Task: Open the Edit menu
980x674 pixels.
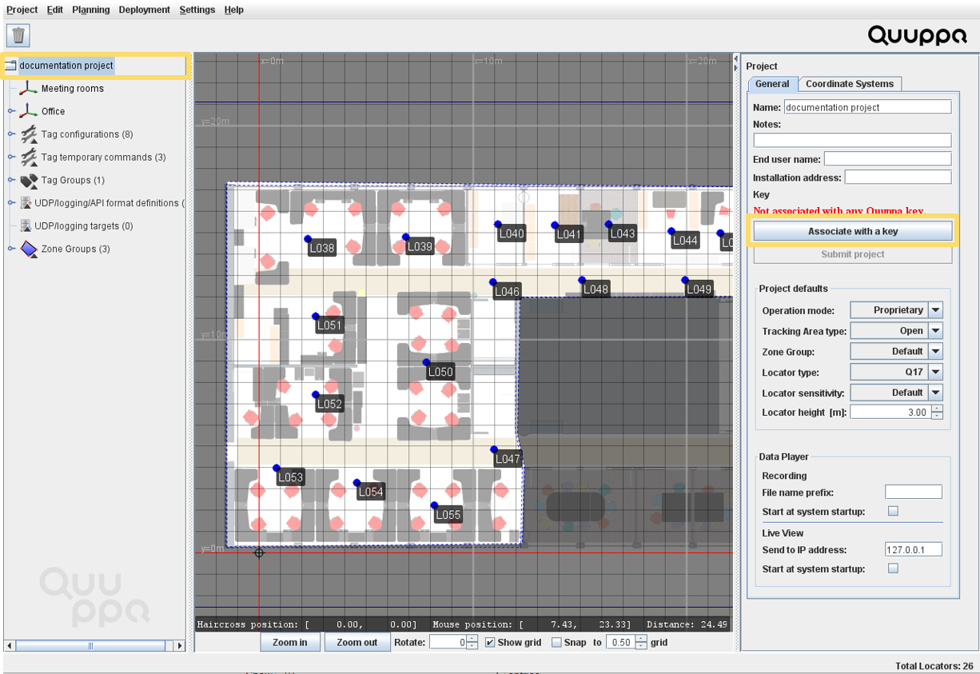Action: click(55, 10)
